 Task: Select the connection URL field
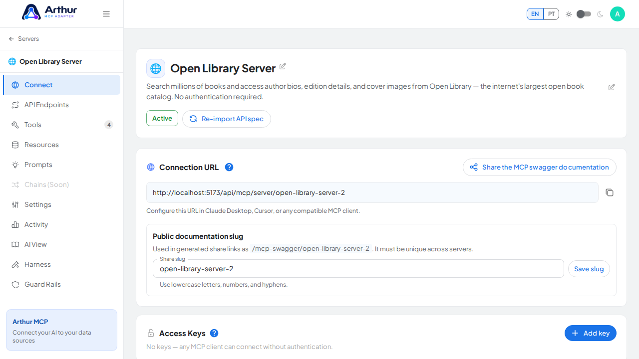click(372, 192)
